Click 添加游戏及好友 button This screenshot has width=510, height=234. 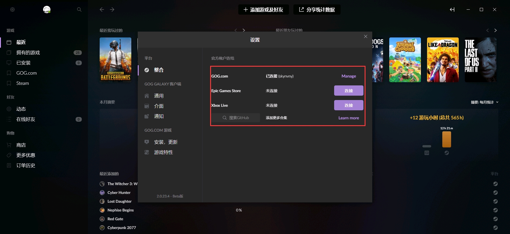point(263,10)
